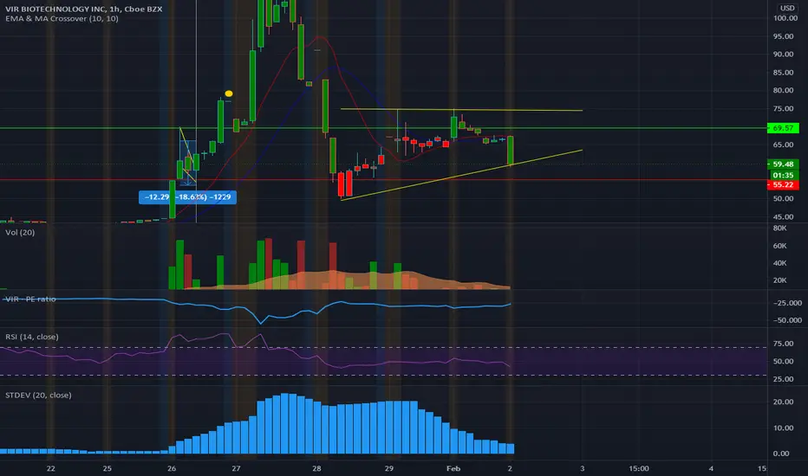This screenshot has width=808, height=476.
Task: Select the RSI (14, close) indicator label
Action: (32, 337)
